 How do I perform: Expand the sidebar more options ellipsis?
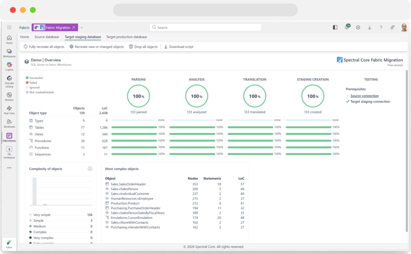[9, 168]
